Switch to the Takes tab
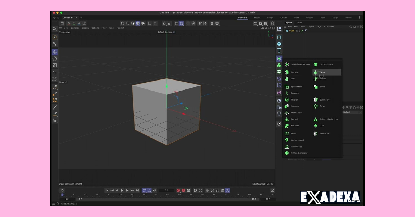Image resolution: width=415 pixels, height=217 pixels. (x=299, y=22)
